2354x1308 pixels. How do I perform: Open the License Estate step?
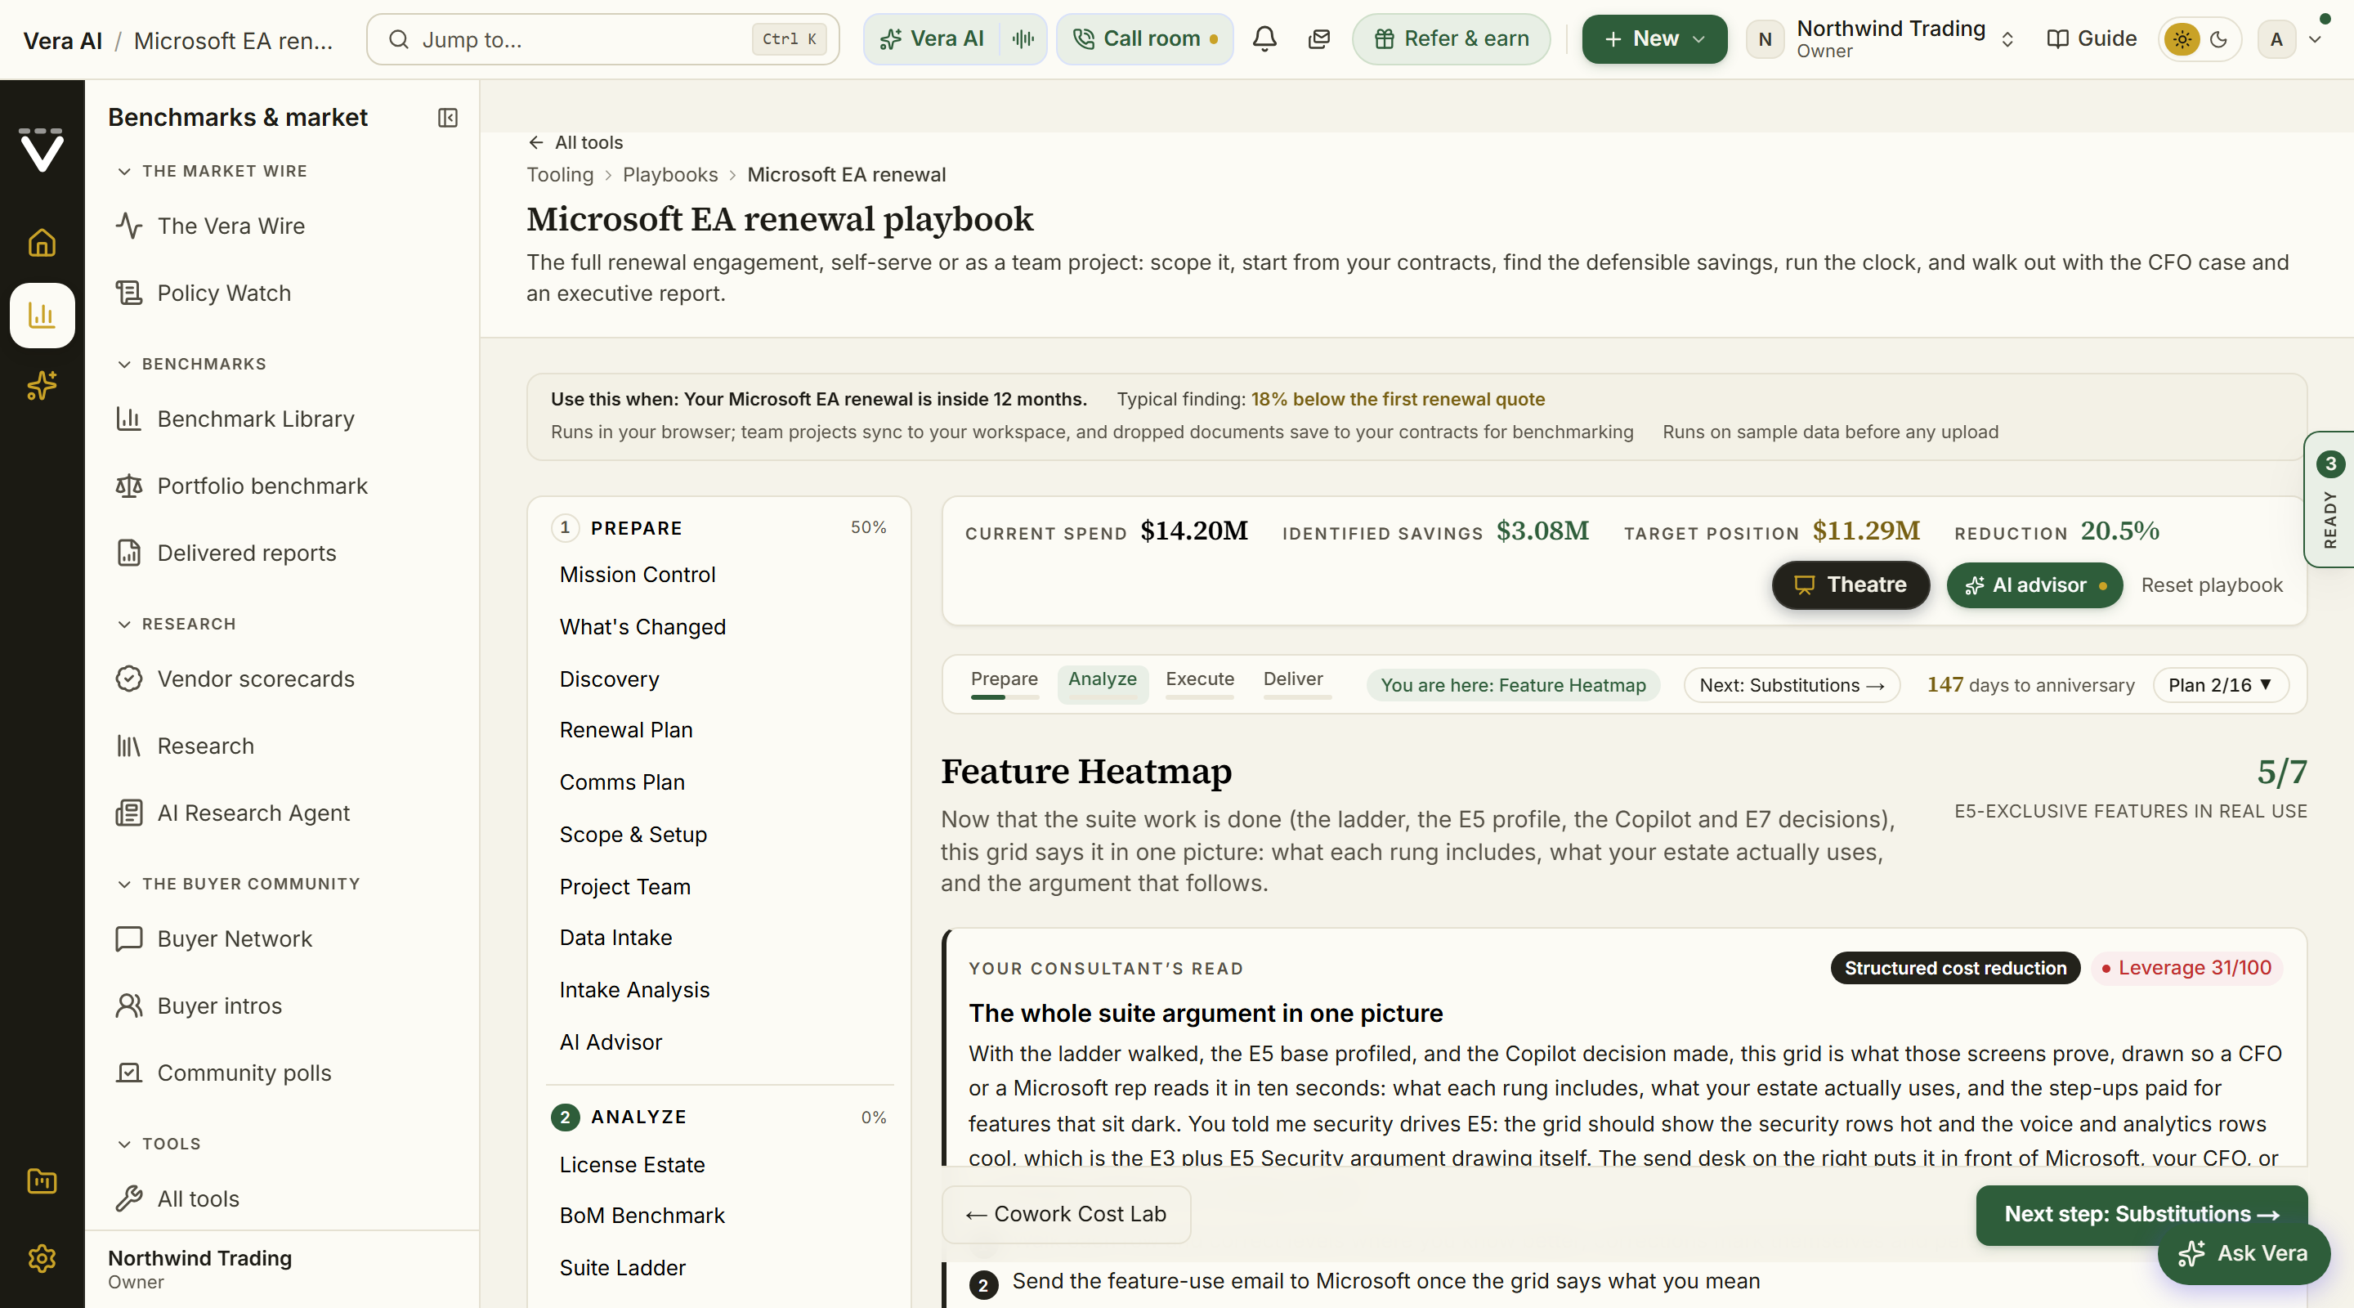tap(633, 1164)
